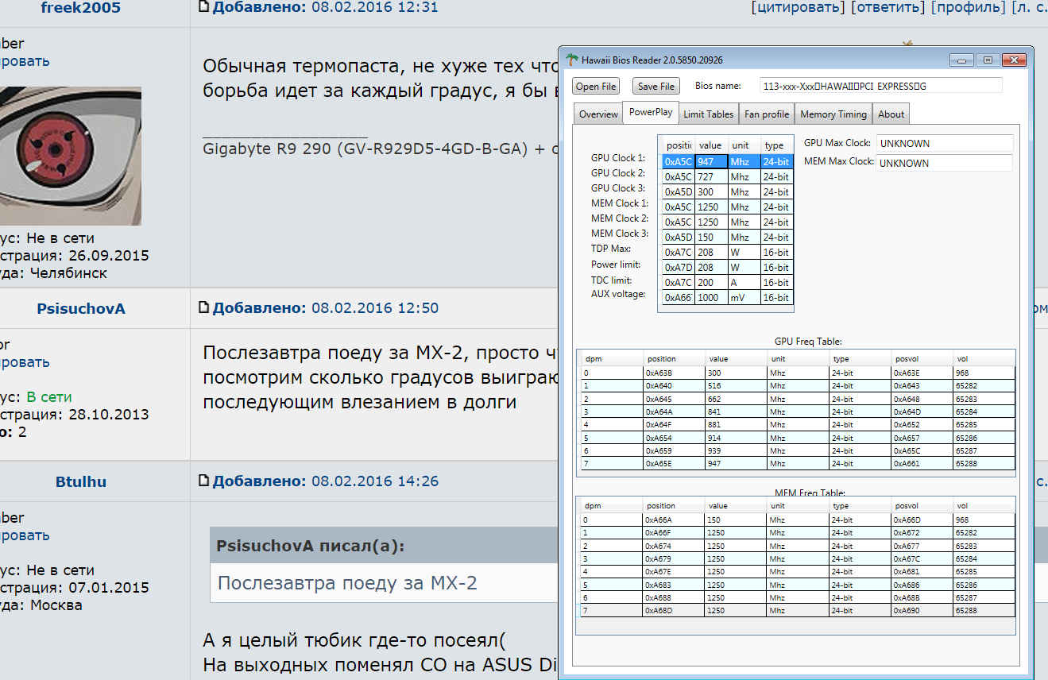Edit the Bios name field
Viewport: 1048px width, 680px height.
880,85
